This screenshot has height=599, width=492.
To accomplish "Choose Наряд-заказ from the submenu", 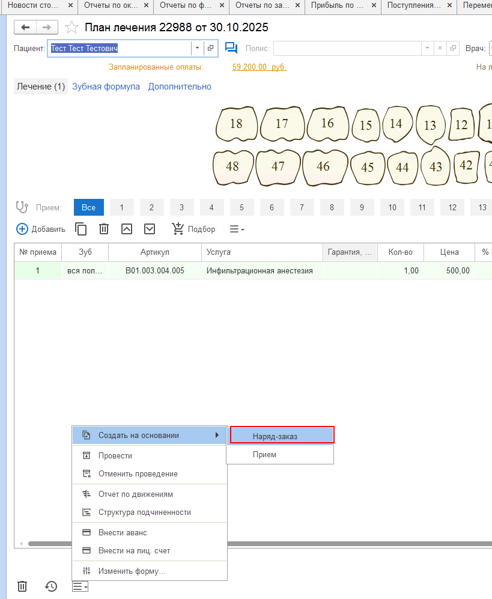I will [x=282, y=436].
